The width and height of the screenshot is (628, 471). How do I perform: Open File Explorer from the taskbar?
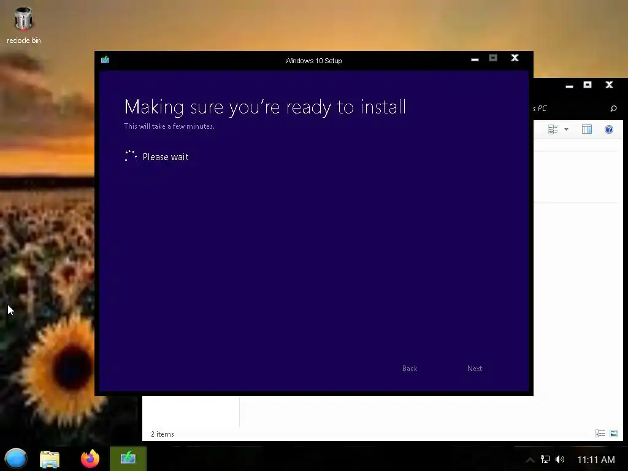coord(50,459)
